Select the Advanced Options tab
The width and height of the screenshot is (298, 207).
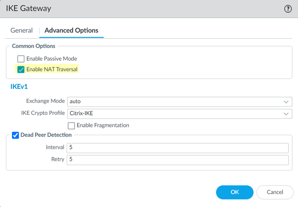point(71,30)
